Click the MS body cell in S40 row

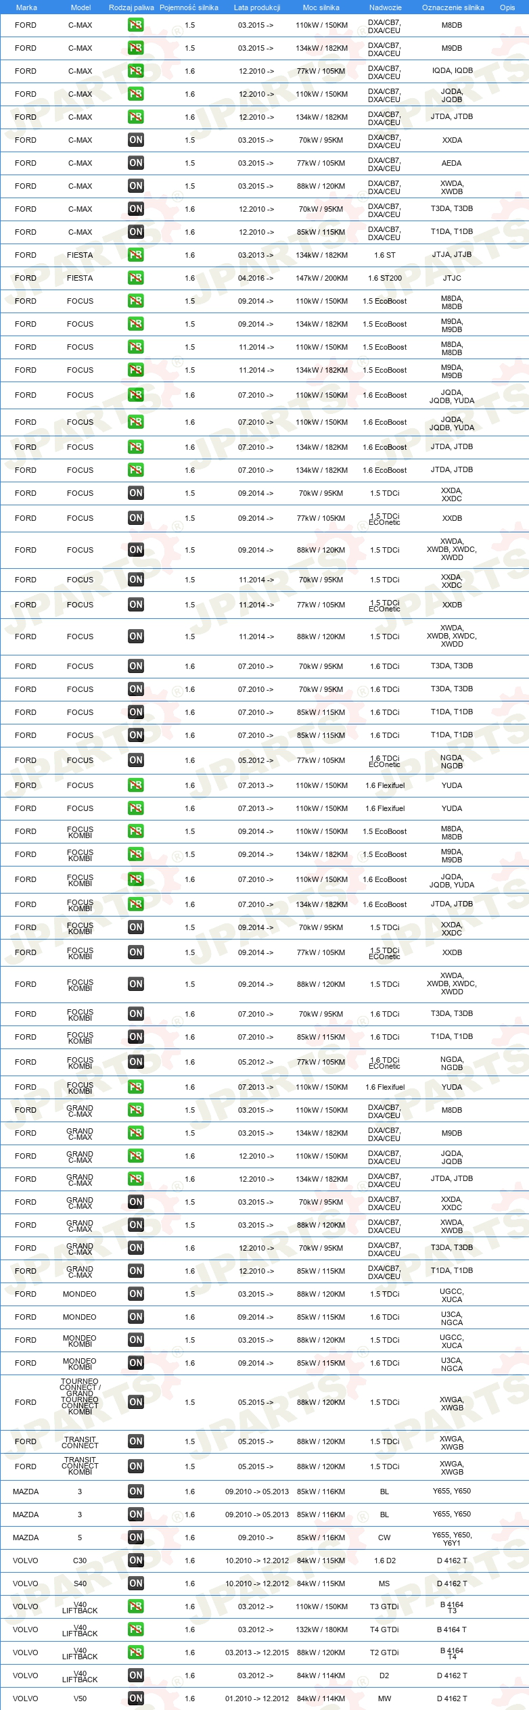pos(384,1584)
